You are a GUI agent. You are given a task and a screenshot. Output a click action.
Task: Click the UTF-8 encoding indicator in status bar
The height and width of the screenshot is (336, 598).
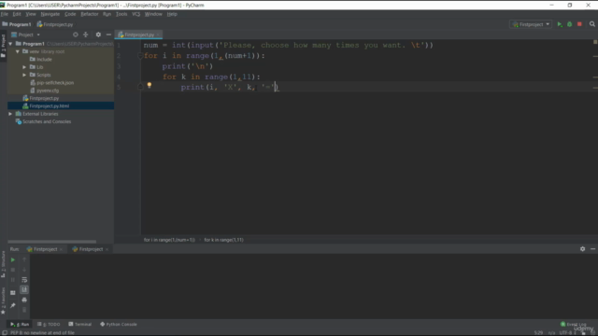click(x=564, y=332)
